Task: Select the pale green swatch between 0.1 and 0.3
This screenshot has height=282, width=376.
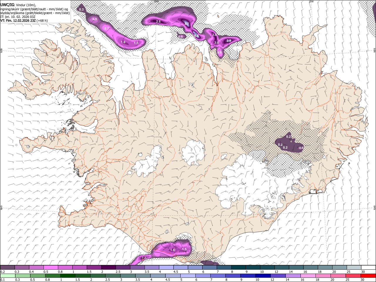Action: point(7,276)
